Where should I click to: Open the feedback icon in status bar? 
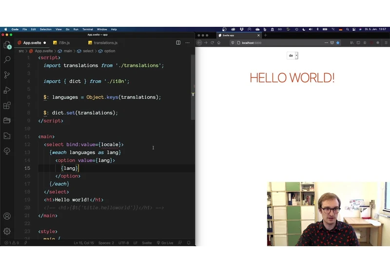click(180, 243)
